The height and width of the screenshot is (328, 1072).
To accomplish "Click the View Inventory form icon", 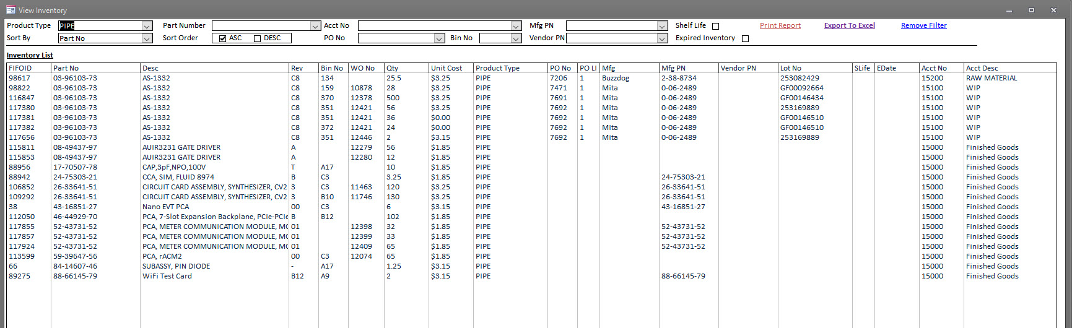I will (11, 10).
